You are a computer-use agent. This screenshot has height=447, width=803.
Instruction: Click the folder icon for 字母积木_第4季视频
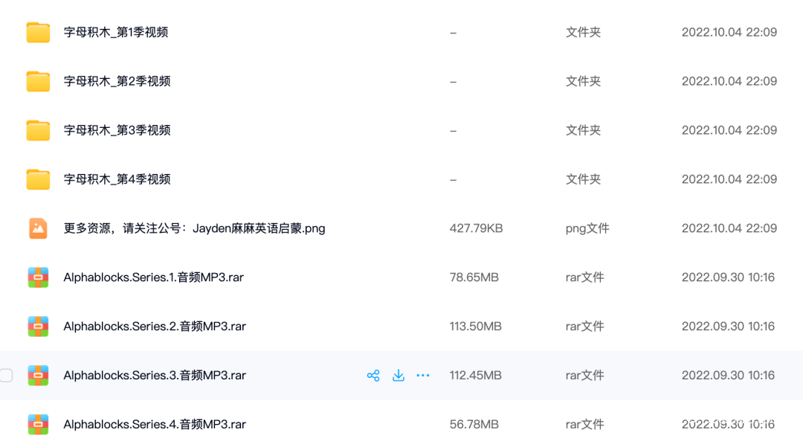(x=38, y=179)
